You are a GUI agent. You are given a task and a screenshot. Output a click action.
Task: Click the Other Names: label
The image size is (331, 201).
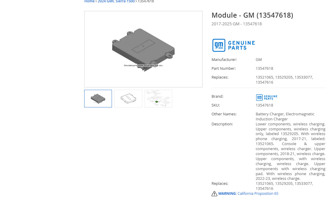224,114
